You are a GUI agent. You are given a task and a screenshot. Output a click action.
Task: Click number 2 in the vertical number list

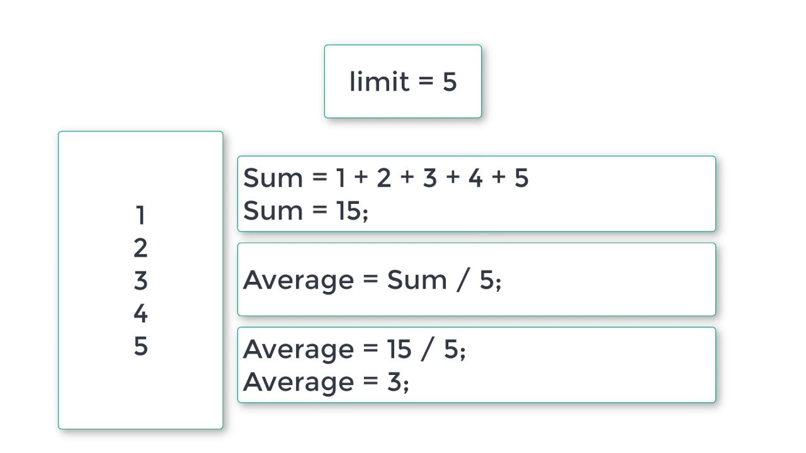coord(140,249)
